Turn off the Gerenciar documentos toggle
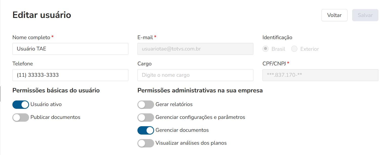387x155 pixels. (146, 130)
